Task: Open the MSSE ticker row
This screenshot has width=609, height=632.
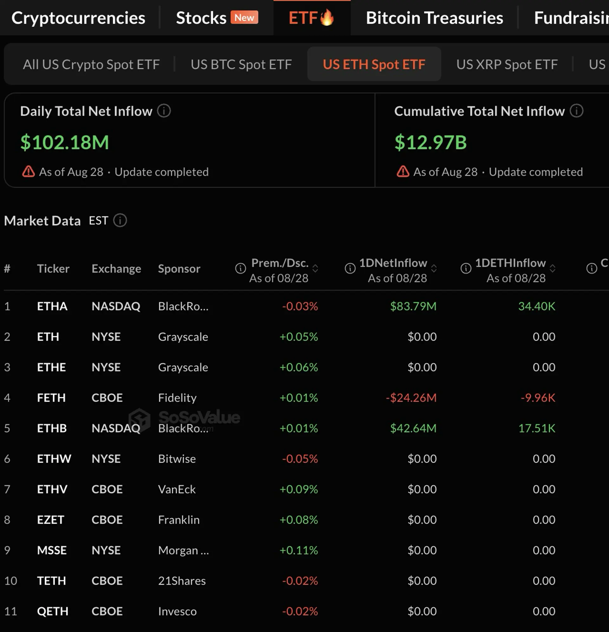Action: coord(52,550)
